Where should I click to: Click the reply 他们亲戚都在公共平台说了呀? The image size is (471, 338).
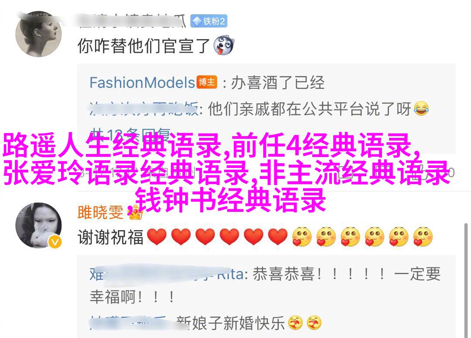click(309, 109)
